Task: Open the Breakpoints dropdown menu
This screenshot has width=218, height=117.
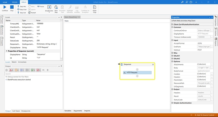Action: click(x=49, y=12)
